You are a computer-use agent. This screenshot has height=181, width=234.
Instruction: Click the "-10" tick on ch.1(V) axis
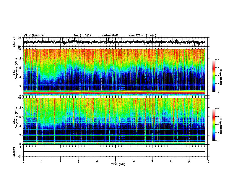tap(19, 47)
